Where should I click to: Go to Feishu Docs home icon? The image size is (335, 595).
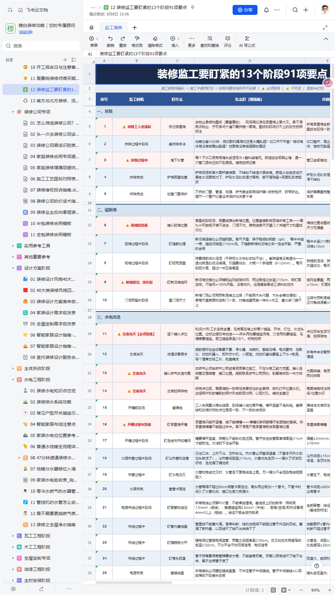pos(20,10)
